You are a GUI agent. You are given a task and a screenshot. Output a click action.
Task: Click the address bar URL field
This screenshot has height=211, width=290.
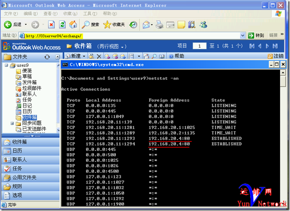[132, 36]
